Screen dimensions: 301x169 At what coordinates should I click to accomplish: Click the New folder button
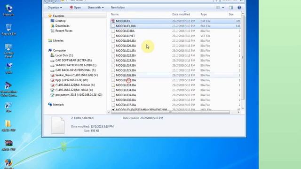[118, 8]
